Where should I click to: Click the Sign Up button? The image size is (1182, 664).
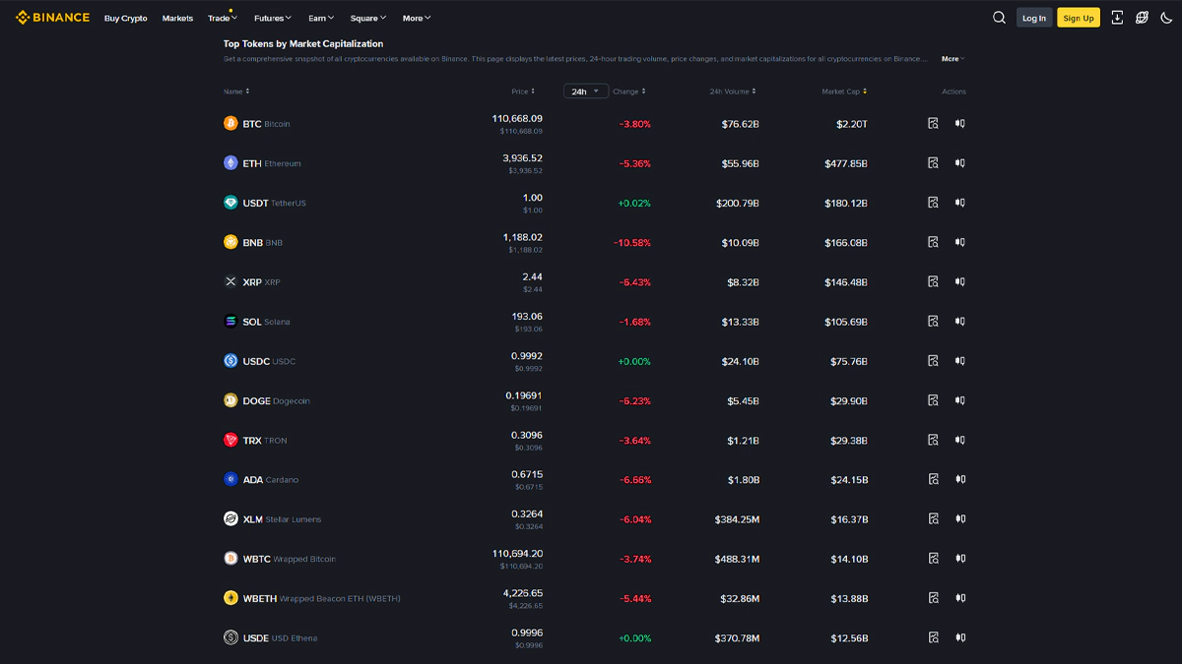(x=1078, y=18)
